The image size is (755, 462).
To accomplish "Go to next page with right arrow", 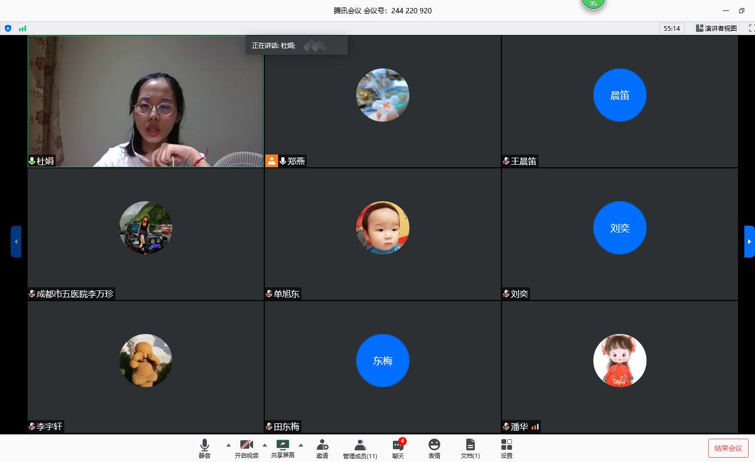I will click(x=750, y=242).
